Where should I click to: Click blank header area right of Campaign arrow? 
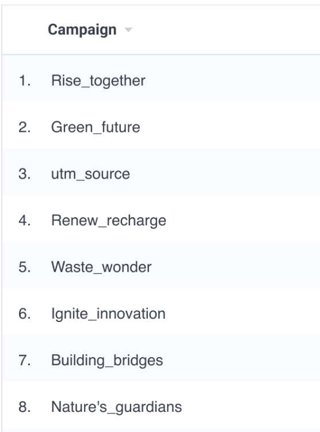(x=226, y=30)
